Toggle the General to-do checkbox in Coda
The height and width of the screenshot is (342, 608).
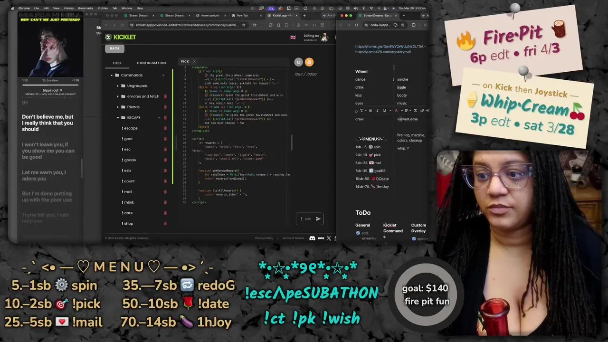pos(358,233)
